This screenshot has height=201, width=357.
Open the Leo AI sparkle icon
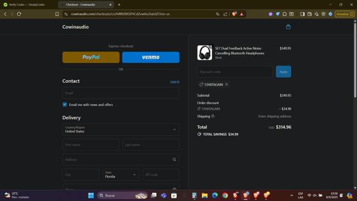pyautogui.click(x=316, y=14)
